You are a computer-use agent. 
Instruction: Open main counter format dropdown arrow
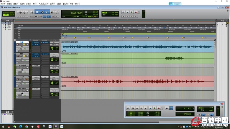coord(82,12)
